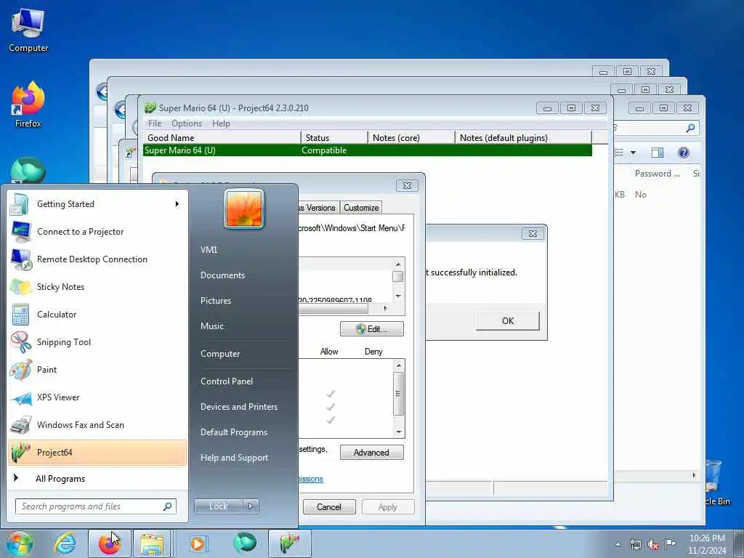Open the Options menu in Project64
744x558 pixels.
tap(187, 124)
